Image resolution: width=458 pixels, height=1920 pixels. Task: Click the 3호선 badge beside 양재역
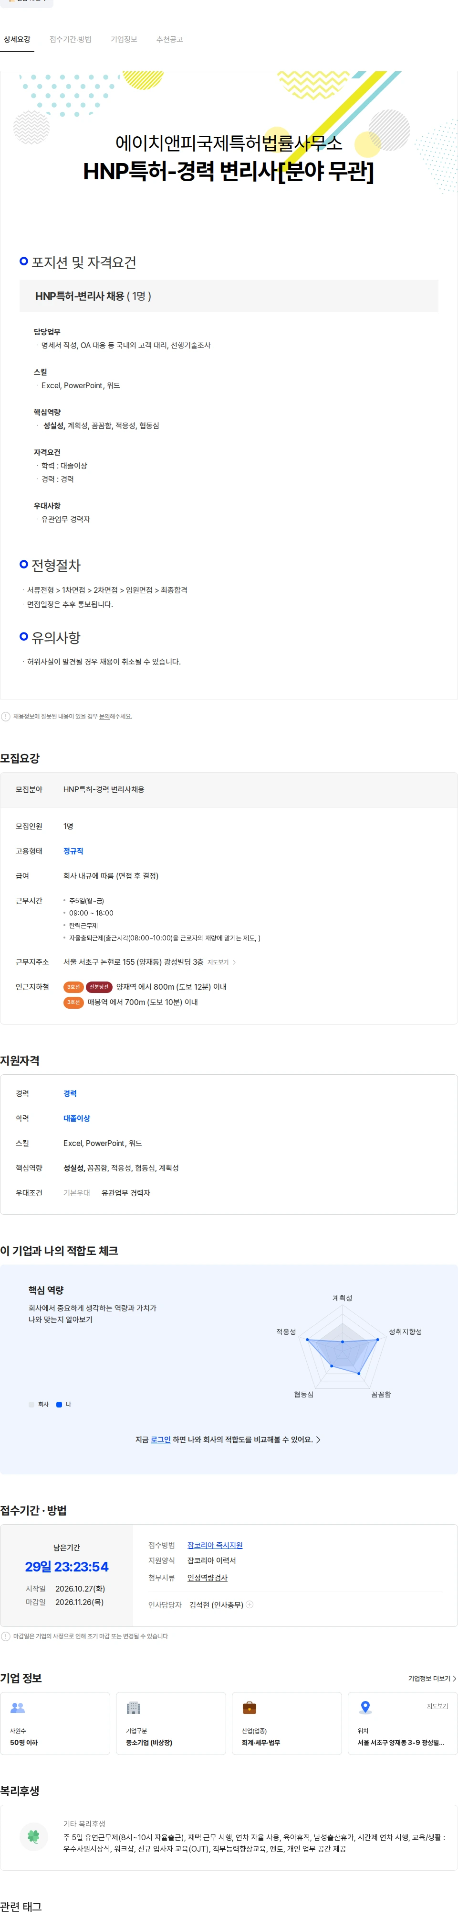click(x=73, y=987)
